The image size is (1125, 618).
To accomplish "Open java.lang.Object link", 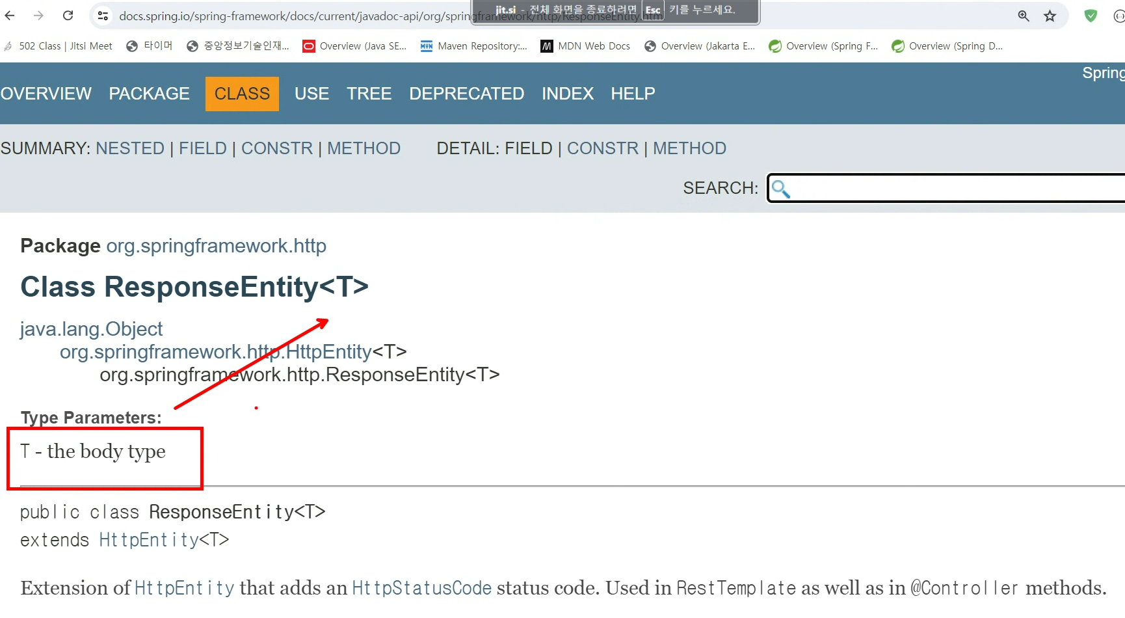I will pos(91,329).
